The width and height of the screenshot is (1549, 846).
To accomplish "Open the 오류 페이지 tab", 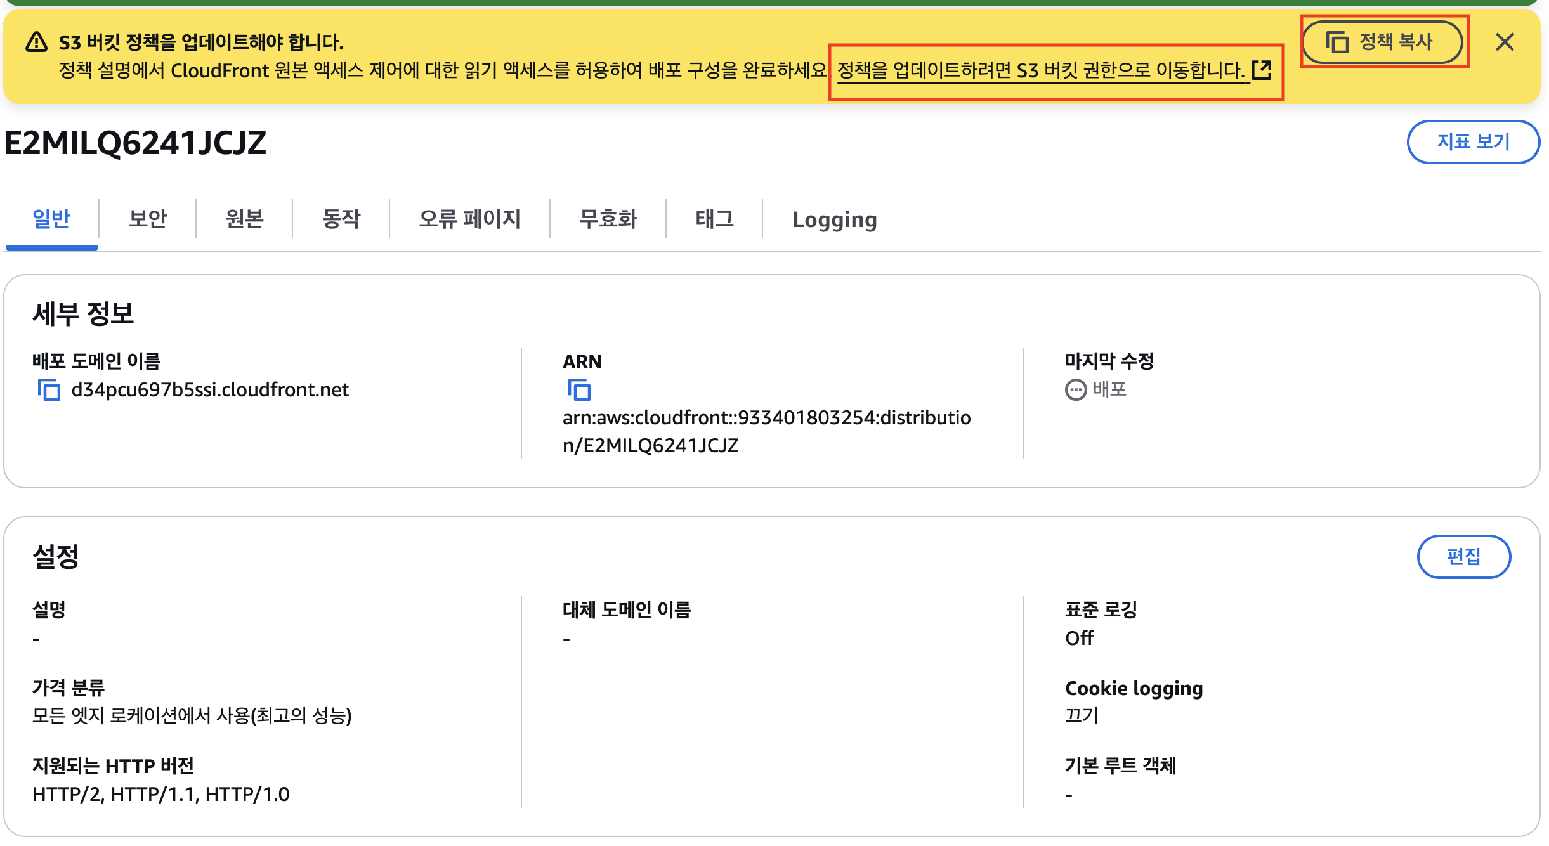I will pos(469,219).
